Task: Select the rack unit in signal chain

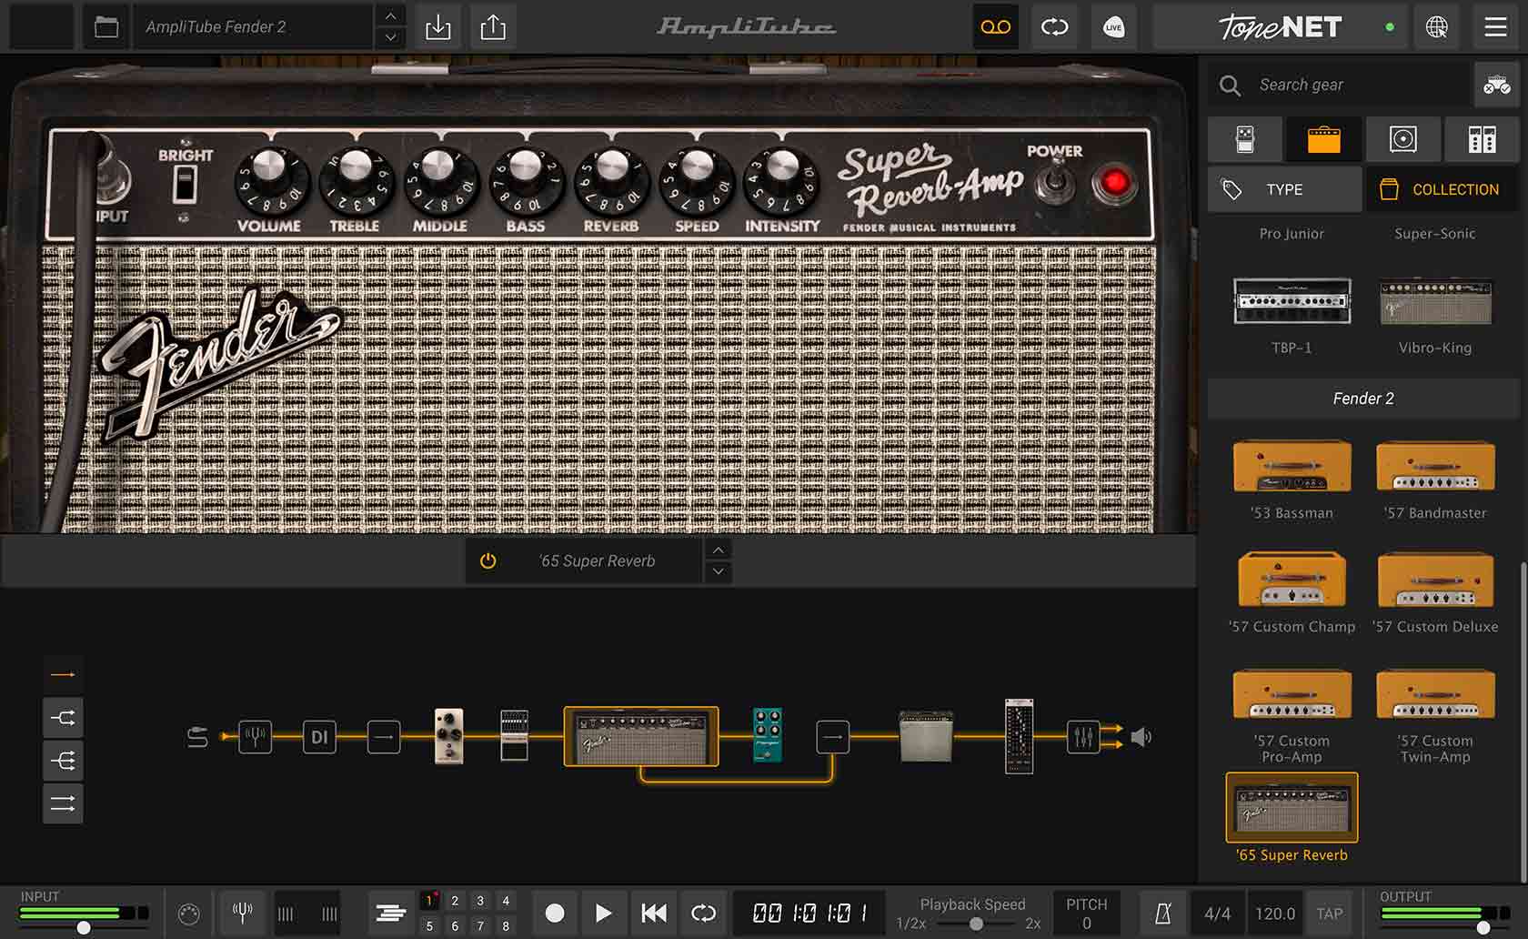Action: (1019, 736)
